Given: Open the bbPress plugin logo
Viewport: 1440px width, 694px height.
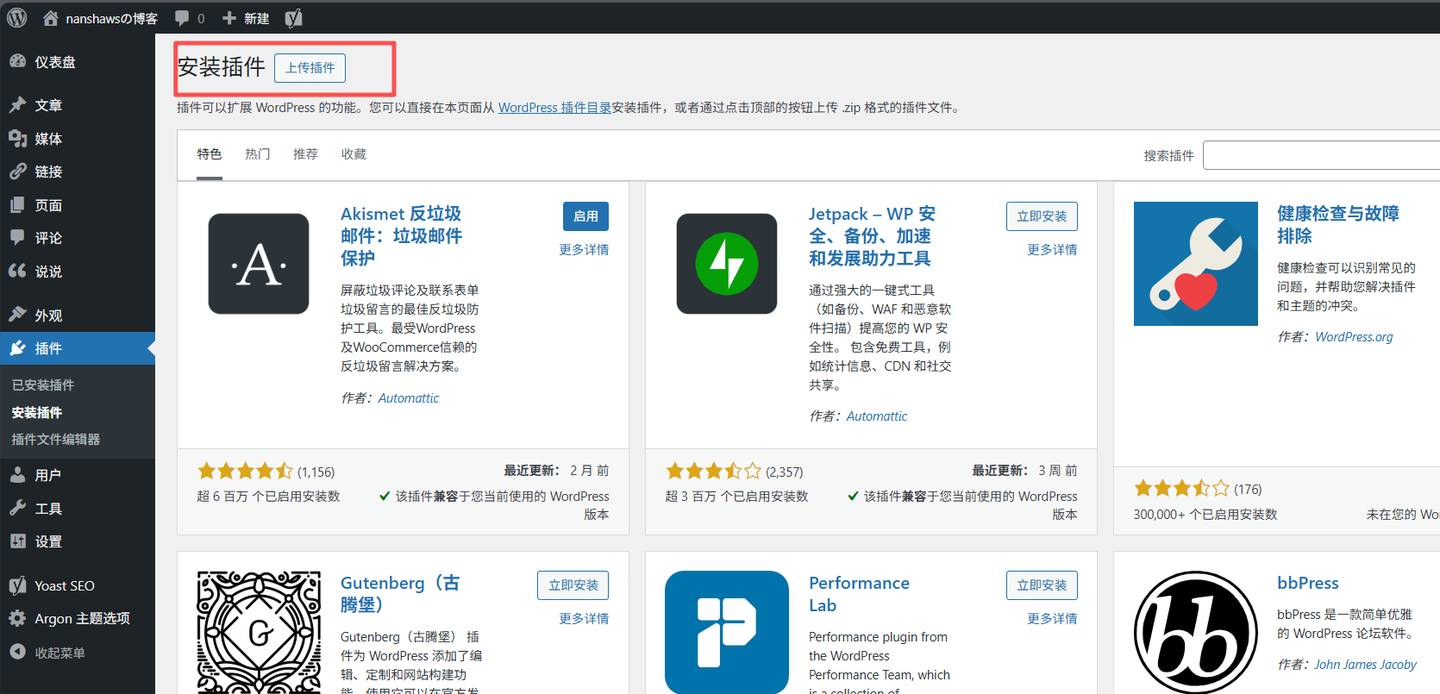Looking at the screenshot, I should (x=1195, y=632).
